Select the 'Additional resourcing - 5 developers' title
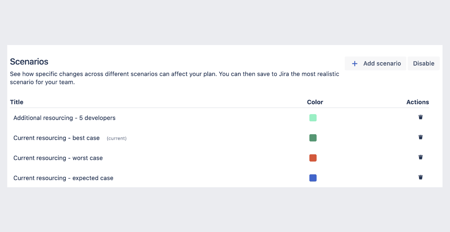This screenshot has width=450, height=232. [x=64, y=118]
